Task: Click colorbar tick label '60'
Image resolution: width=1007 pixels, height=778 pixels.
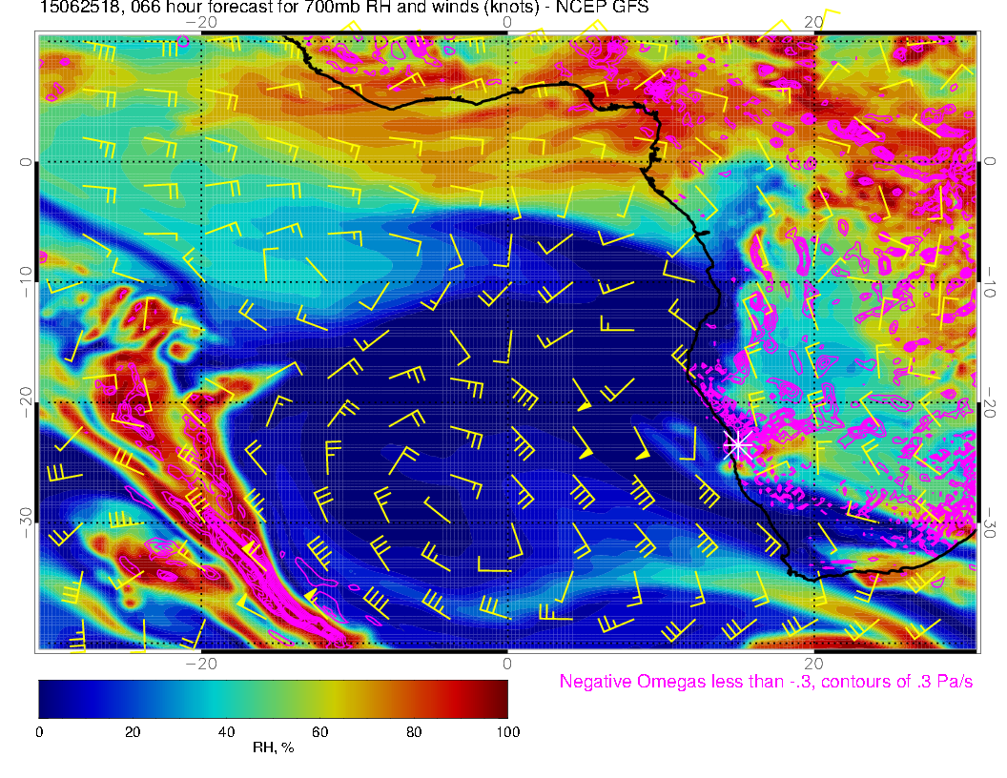Action: pyautogui.click(x=320, y=732)
